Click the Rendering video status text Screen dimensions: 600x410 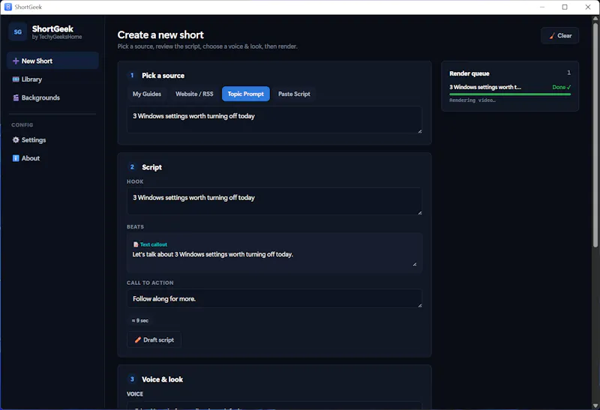click(472, 100)
